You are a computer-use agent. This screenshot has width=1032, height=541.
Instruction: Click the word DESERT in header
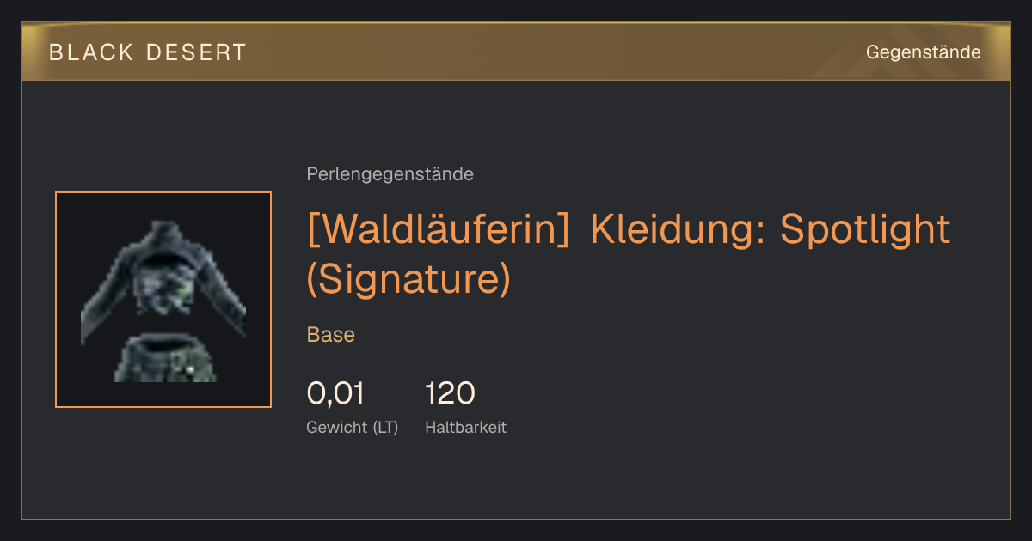196,52
